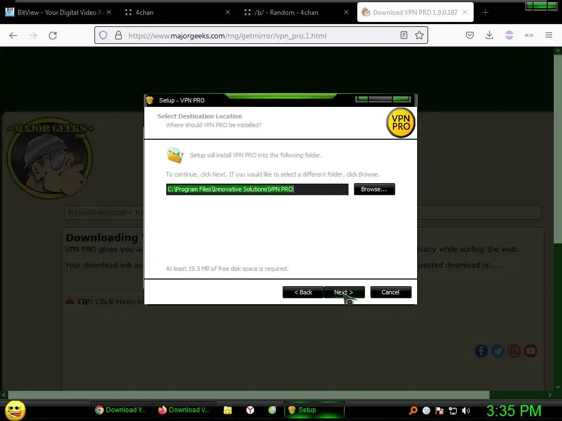Click the tracking protection shield icon
This screenshot has height=421, width=562.
[x=103, y=35]
